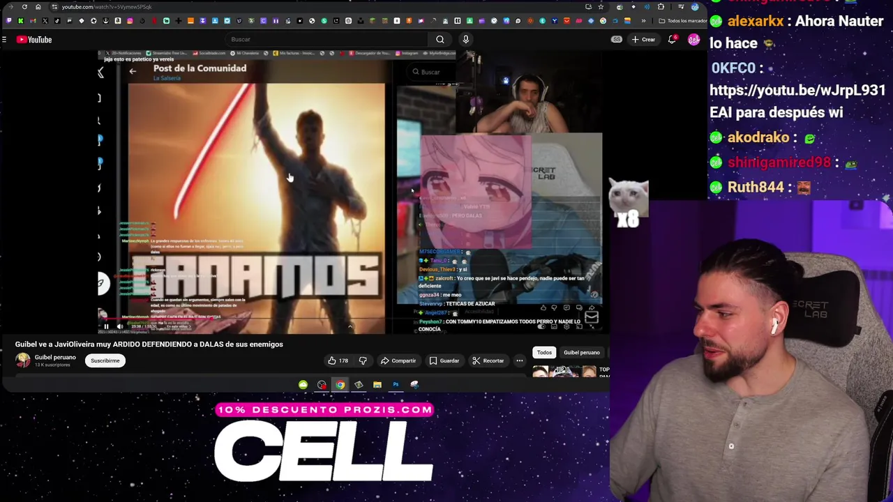Screen dimensions: 893x502
Task: Like the video showing 178 likes
Action: pos(338,360)
